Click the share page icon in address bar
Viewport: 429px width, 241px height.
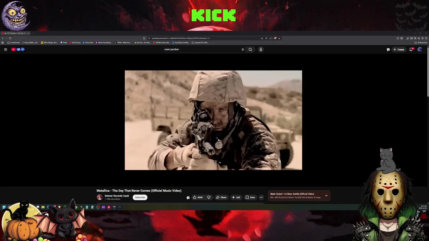270,38
